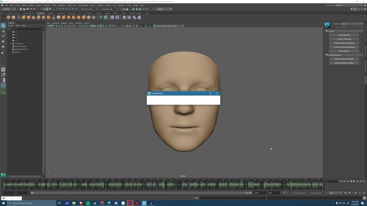367x206 pixels.
Task: Toggle No Live Surface mode
Action: (x=87, y=9)
